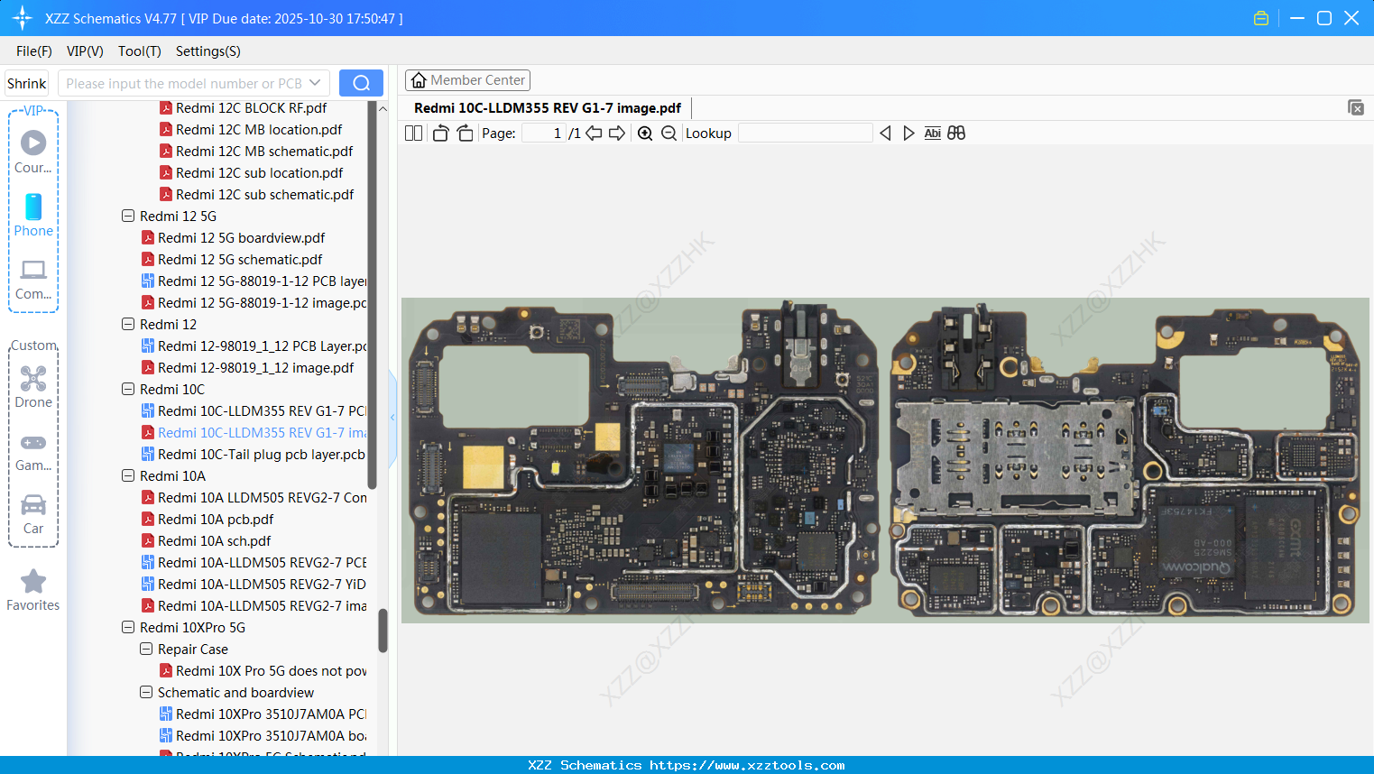Viewport: 1374px width, 774px height.
Task: Toggle the two-page layout view icon
Action: (413, 134)
